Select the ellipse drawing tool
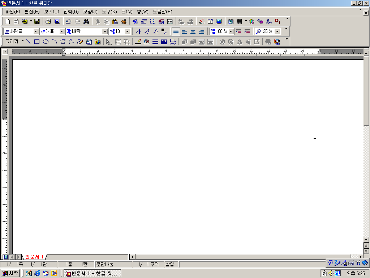This screenshot has width=370, height=278. click(46, 42)
